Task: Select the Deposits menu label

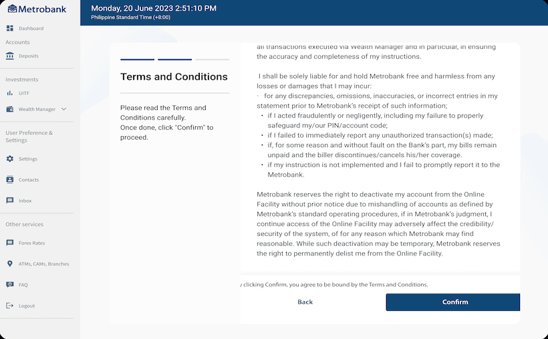Action: pyautogui.click(x=29, y=56)
